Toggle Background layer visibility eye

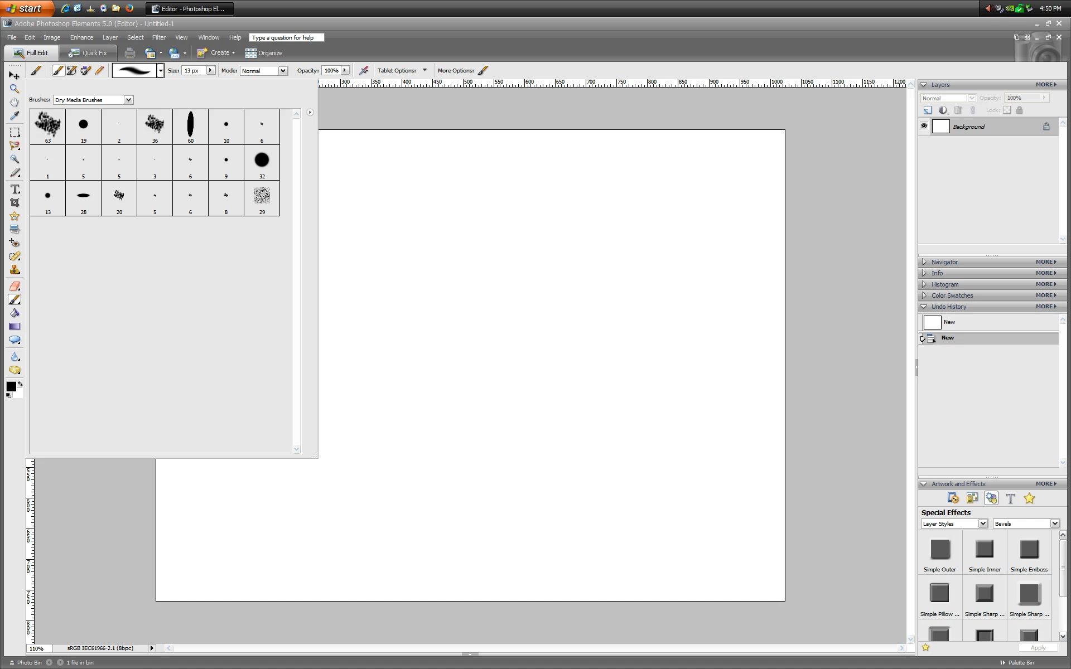[x=924, y=126]
